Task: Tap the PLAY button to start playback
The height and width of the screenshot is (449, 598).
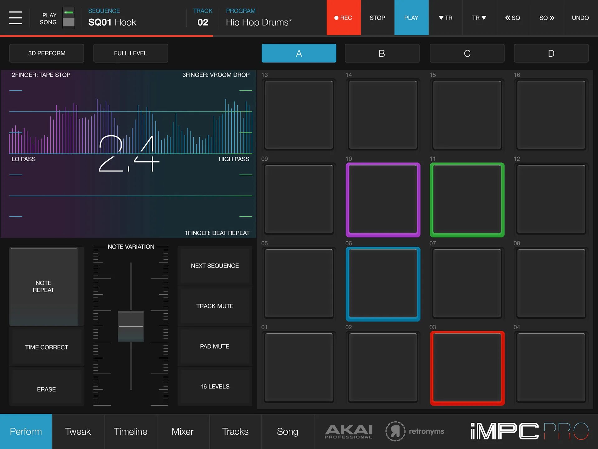Action: 411,17
